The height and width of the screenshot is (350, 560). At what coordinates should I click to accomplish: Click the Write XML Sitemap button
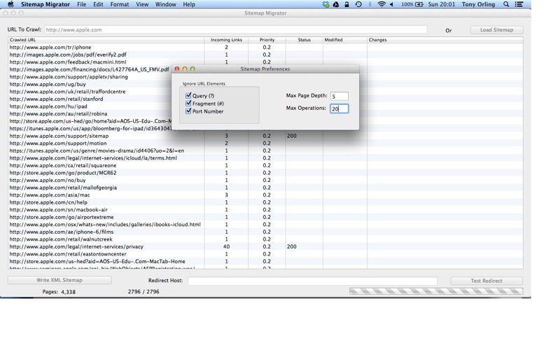pyautogui.click(x=59, y=280)
